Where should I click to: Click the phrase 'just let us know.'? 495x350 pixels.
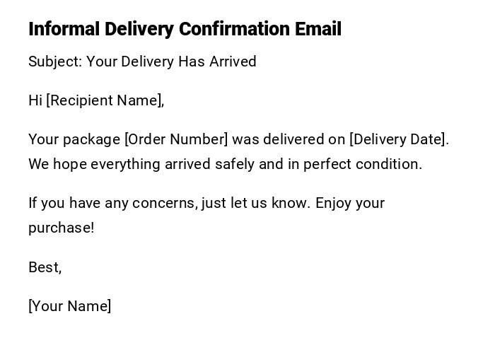click(x=255, y=203)
